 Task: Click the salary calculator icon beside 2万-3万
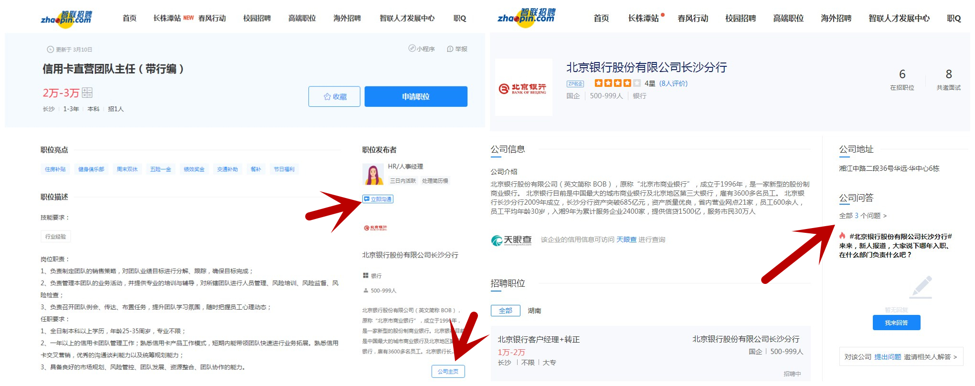point(87,93)
